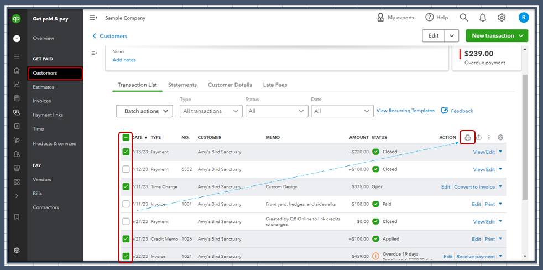The width and height of the screenshot is (543, 270).
Task: Open the three-dot more options in the table header
Action: click(489, 137)
